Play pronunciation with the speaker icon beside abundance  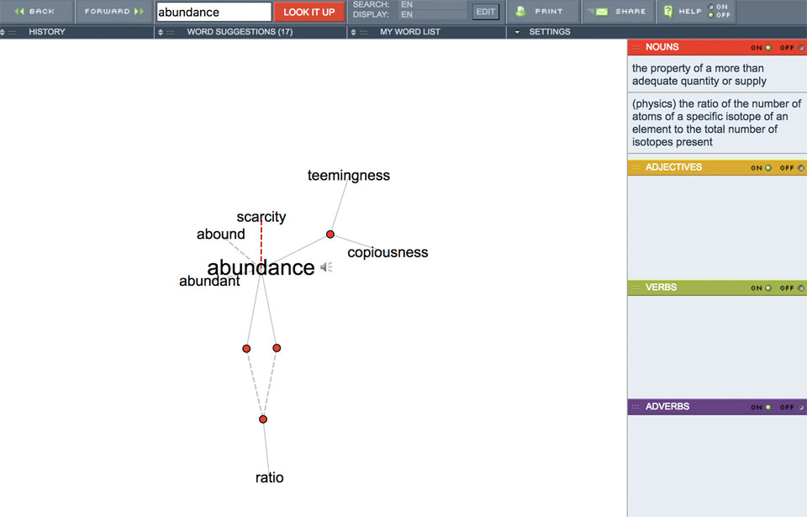[325, 266]
